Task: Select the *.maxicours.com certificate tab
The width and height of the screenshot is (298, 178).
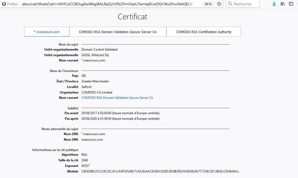Action: click(x=47, y=32)
